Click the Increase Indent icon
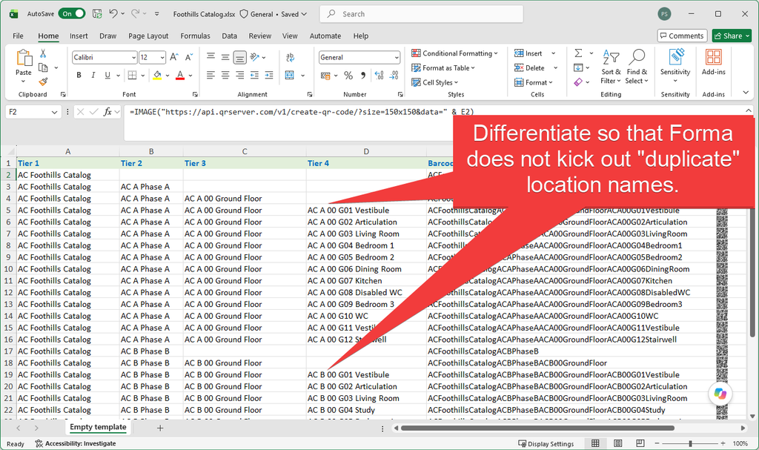 click(269, 75)
